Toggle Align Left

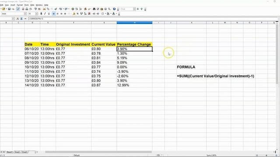(x=53, y=14)
